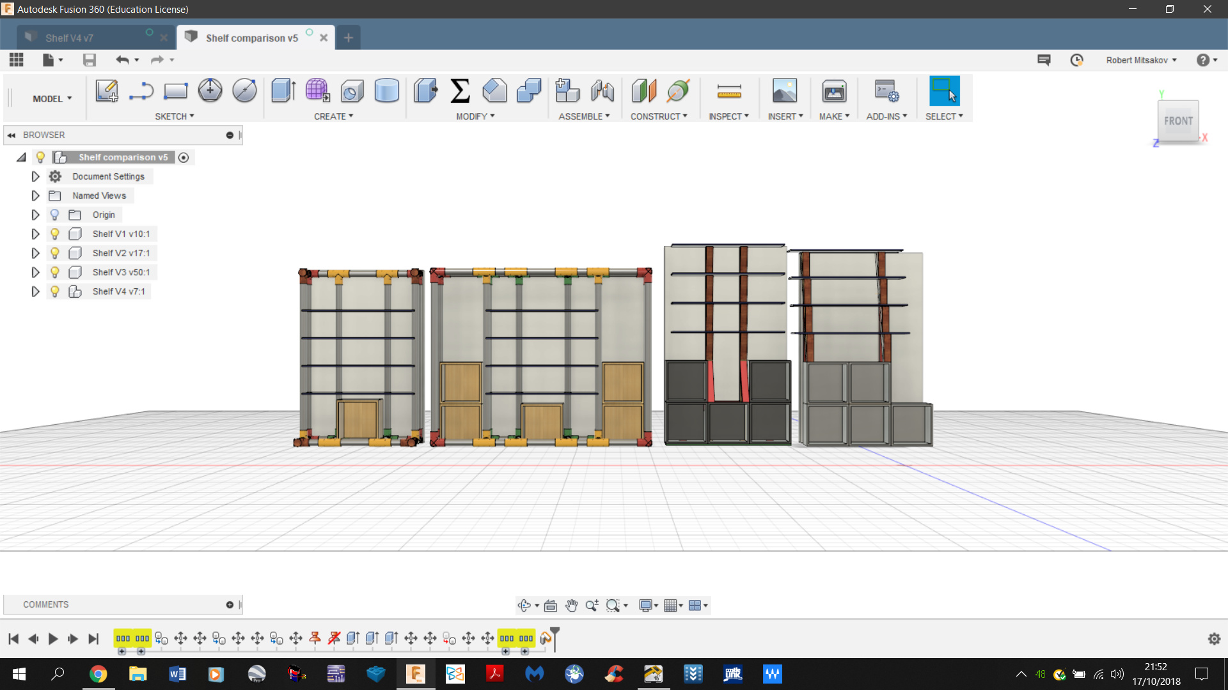The height and width of the screenshot is (690, 1228).
Task: Expand the Origin folder node
Action: coord(36,215)
